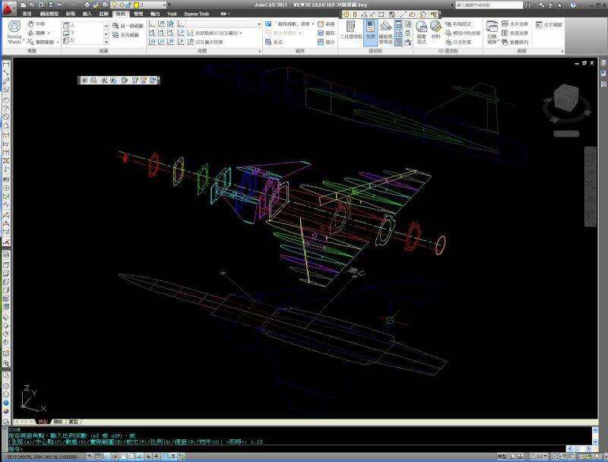Click the 指令 command line input
The height and width of the screenshot is (462, 608).
[287, 449]
